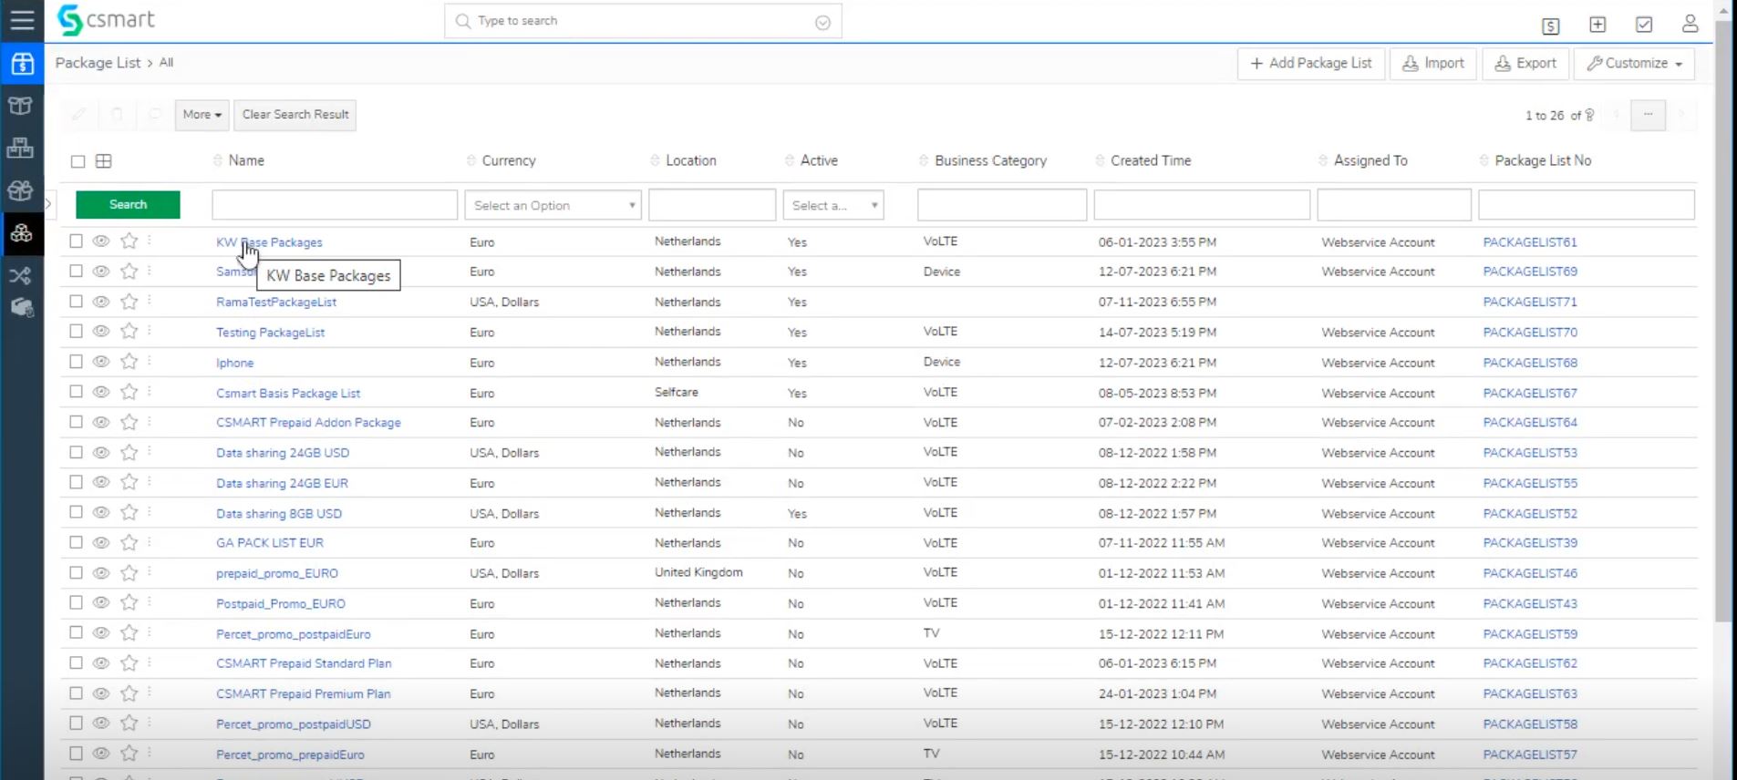Sort by Name column header
Screen dimensions: 1737x780
(246, 160)
